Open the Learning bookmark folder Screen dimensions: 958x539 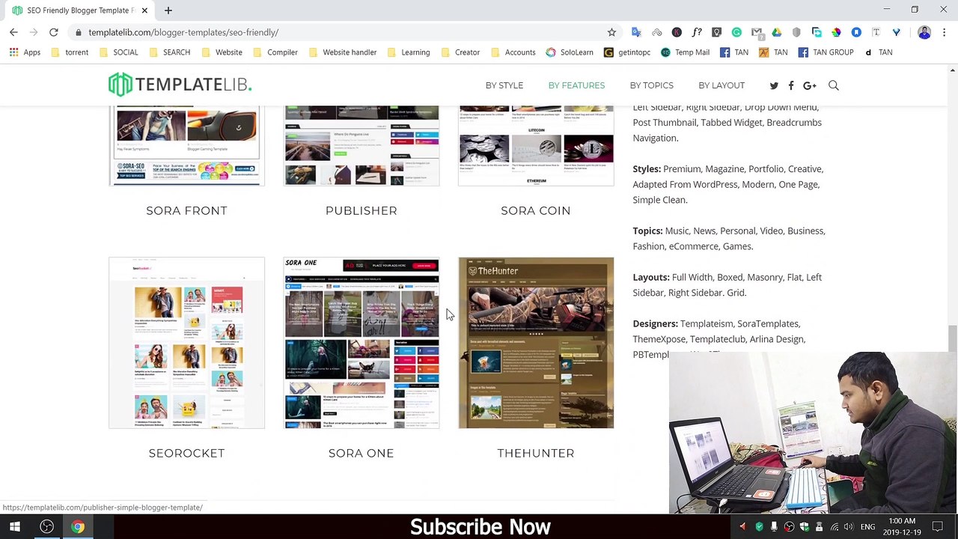point(408,52)
